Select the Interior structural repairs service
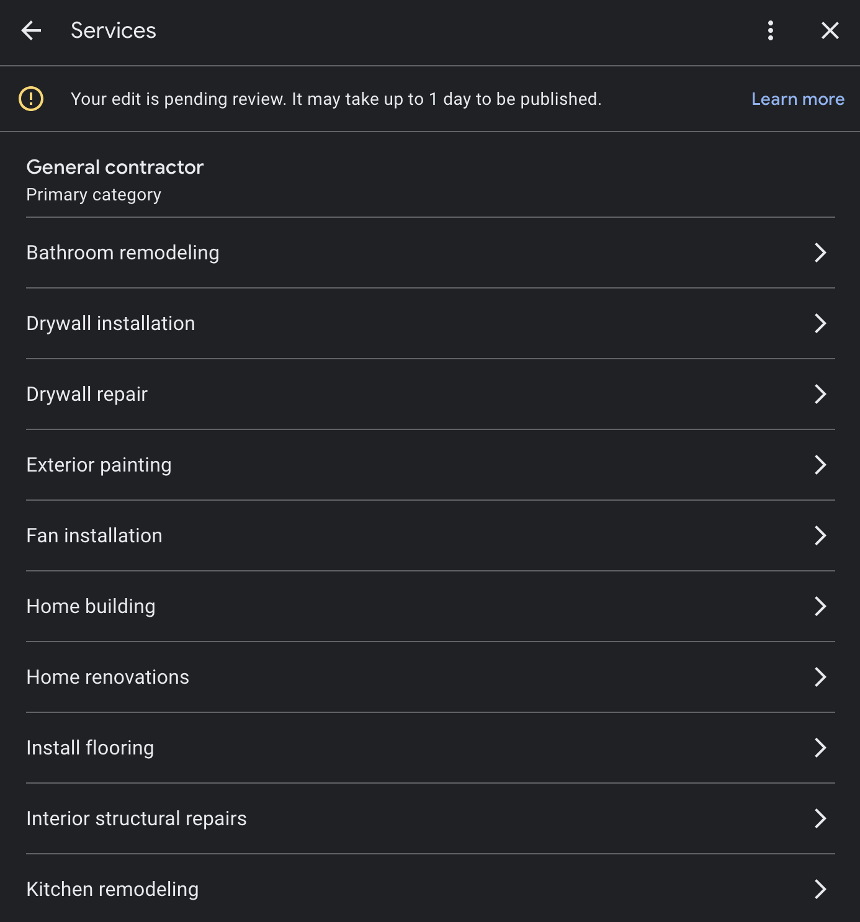Screen dimensions: 860x922 coord(430,818)
